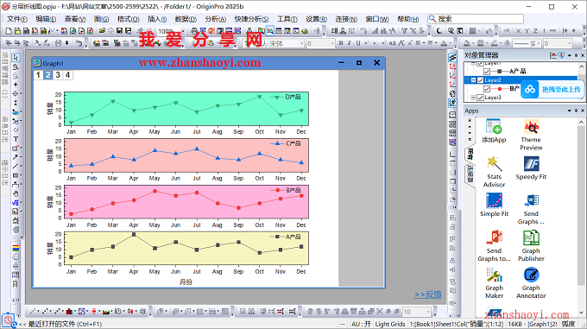Uncheck the A产品 plot checkbox

[486, 71]
